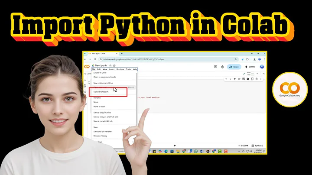The width and height of the screenshot is (312, 175).
Task: Click the Python 3 runtime indicator
Action: pos(257,146)
